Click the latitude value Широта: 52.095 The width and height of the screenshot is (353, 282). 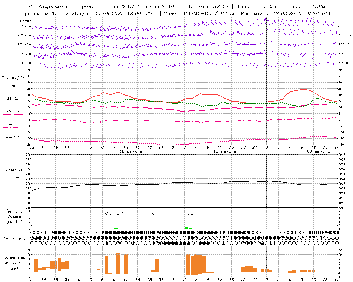(x=258, y=7)
